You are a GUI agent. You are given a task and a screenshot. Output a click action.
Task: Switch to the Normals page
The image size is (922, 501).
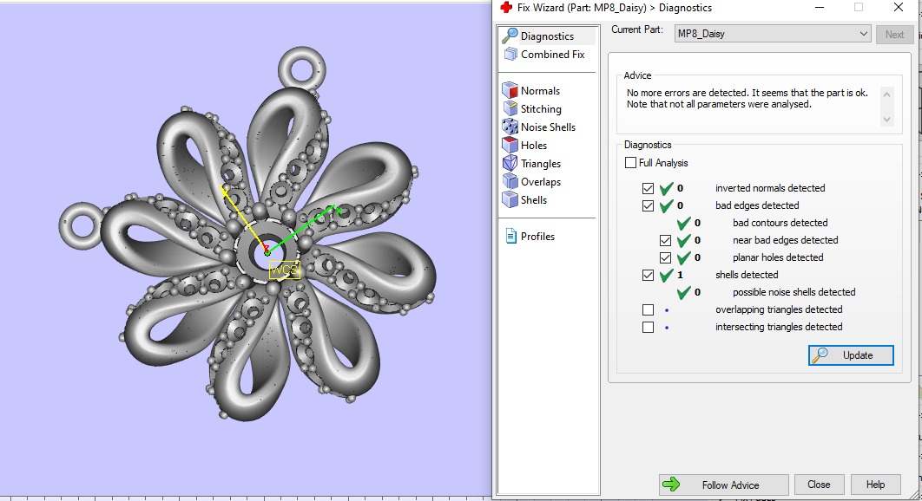tap(540, 90)
